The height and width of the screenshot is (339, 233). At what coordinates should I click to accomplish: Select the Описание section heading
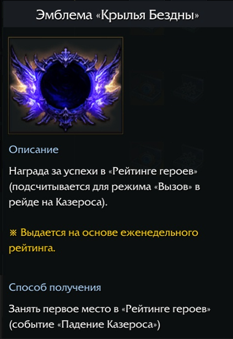[34, 149]
